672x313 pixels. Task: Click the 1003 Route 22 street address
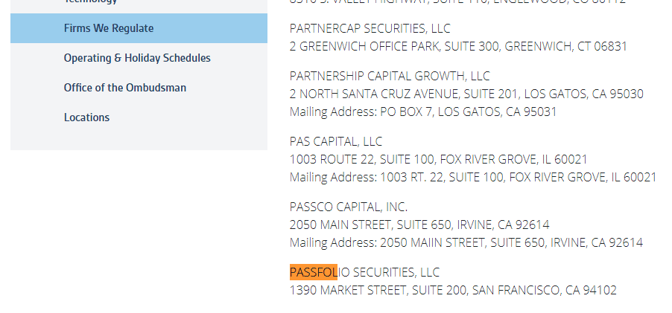[438, 159]
